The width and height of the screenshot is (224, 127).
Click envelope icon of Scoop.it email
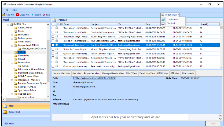click(57, 41)
